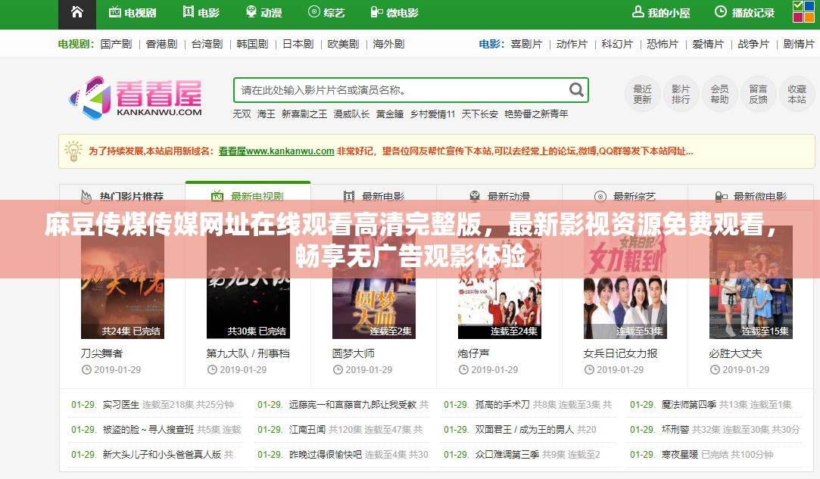Click the search magnifier icon
820x479 pixels.
point(576,89)
